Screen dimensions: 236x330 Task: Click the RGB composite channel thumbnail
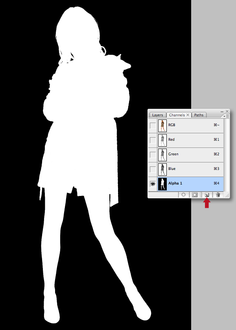[x=162, y=126]
